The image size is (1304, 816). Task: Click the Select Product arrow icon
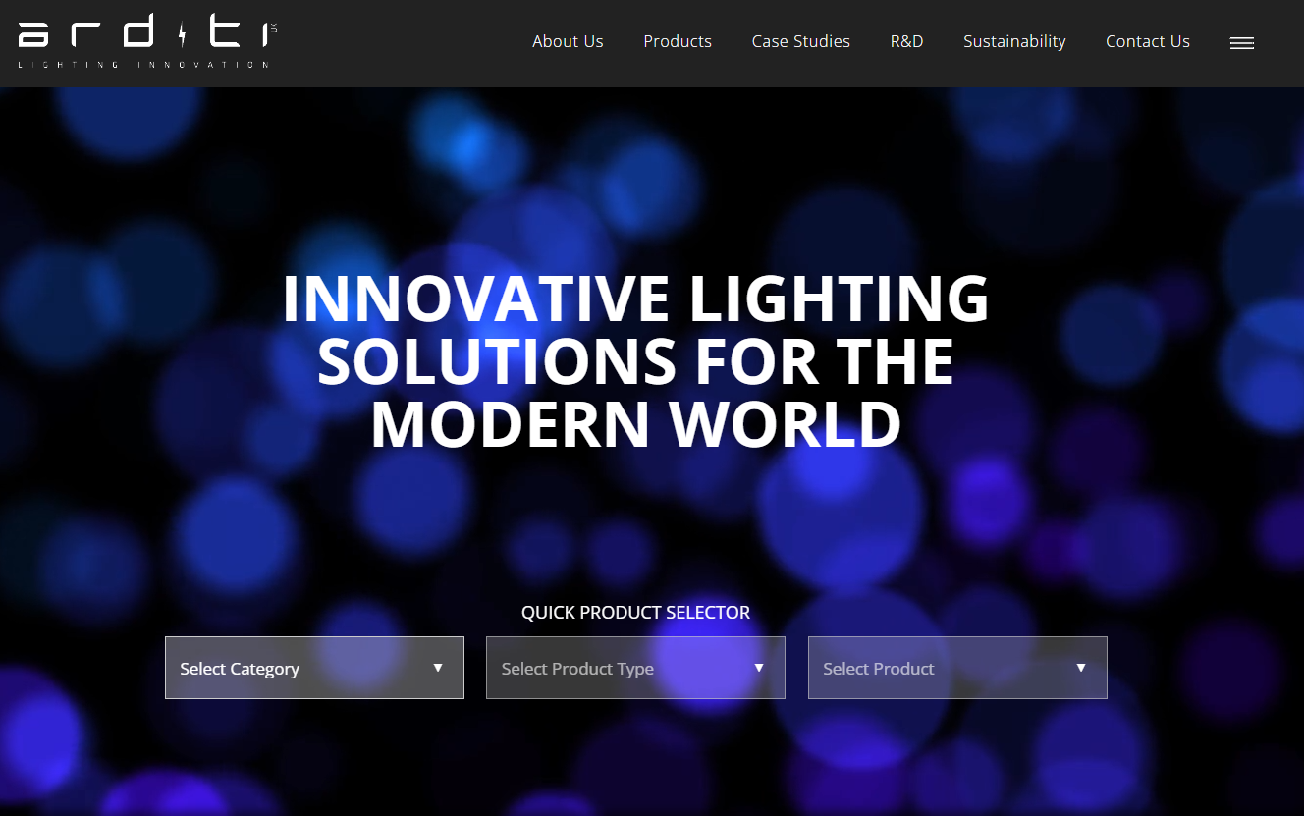pos(1081,668)
